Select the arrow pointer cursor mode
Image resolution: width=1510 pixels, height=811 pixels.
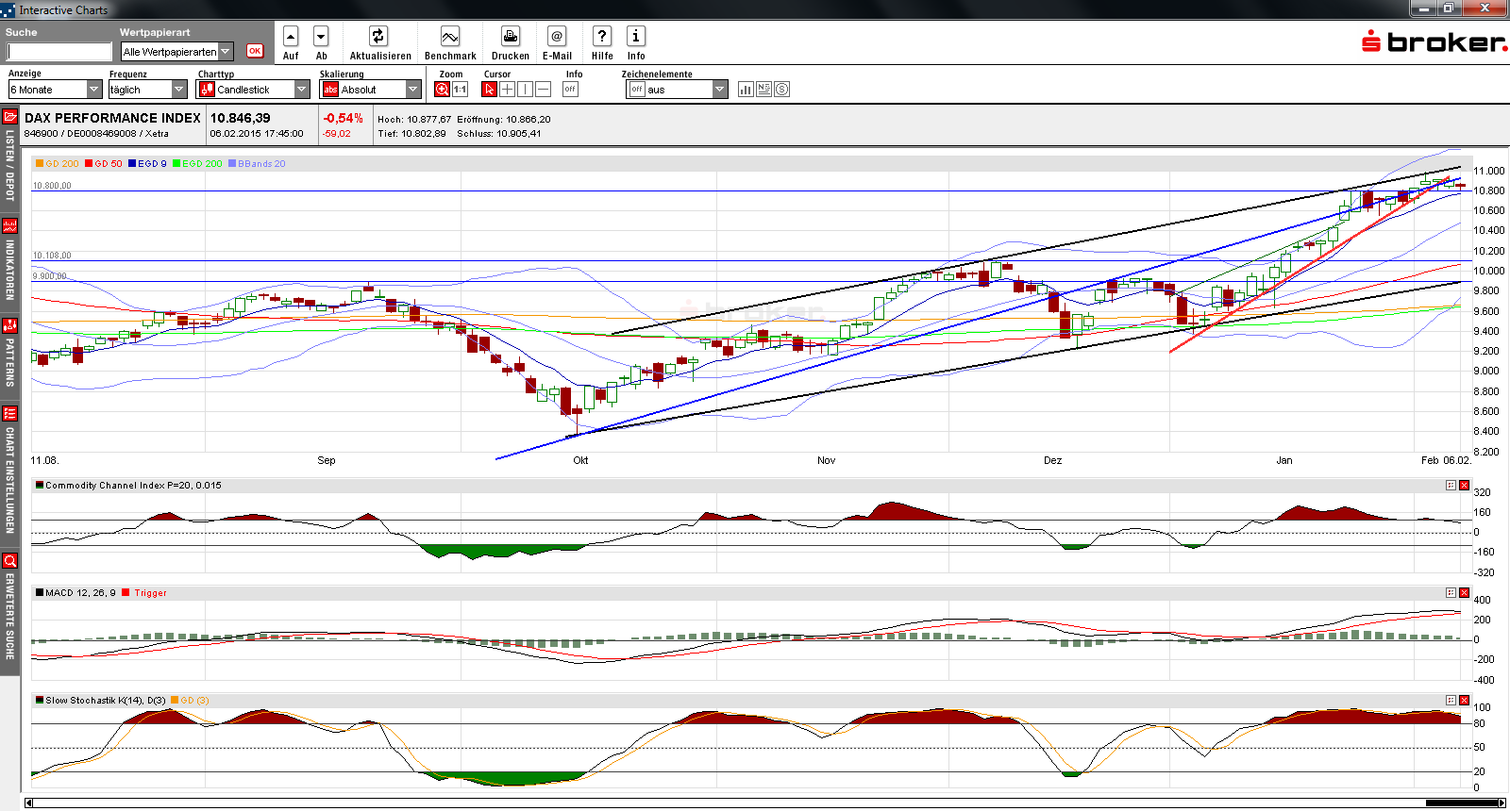pos(489,90)
